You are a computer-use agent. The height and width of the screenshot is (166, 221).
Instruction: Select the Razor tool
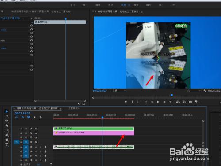[7, 125]
